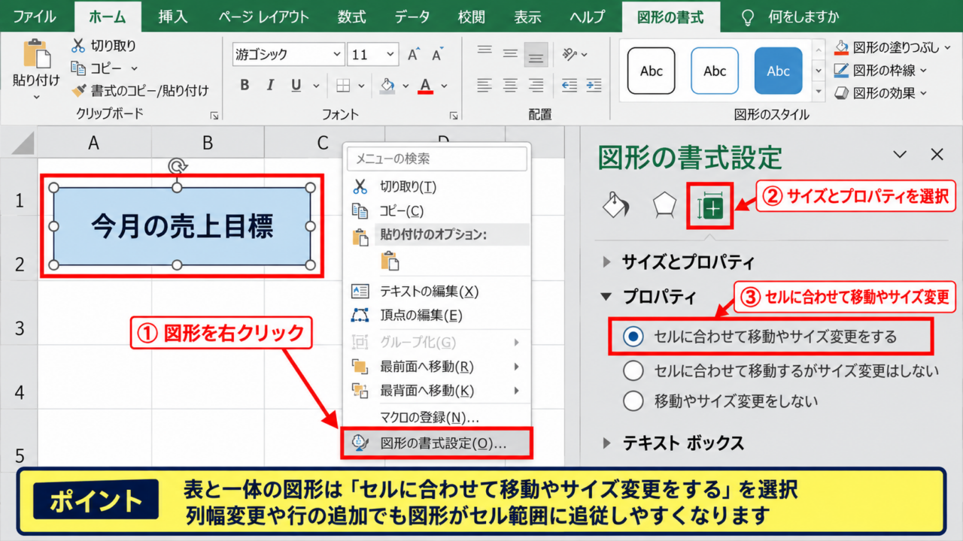Image resolution: width=963 pixels, height=541 pixels.
Task: Decrease font size with the smaller A icon
Action: (436, 54)
